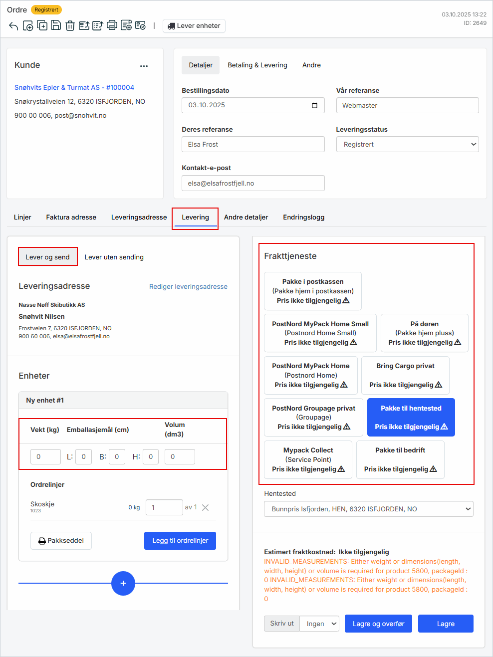The height and width of the screenshot is (657, 493).
Task: Select Pakke i postkassen freight service
Action: point(313,291)
